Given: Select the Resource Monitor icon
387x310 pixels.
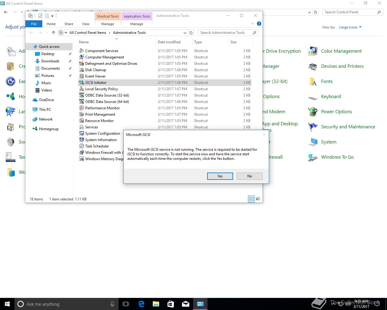Looking at the screenshot, I should [x=81, y=121].
